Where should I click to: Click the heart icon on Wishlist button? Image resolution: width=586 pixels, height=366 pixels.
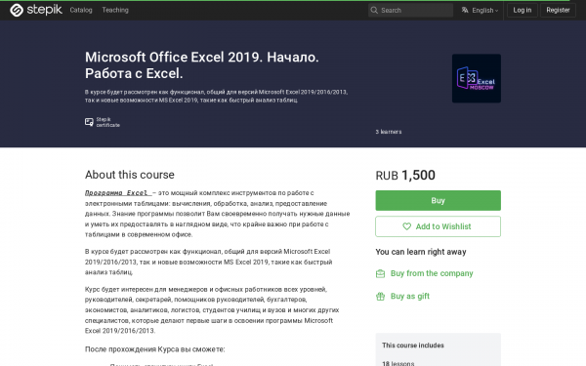pos(406,226)
